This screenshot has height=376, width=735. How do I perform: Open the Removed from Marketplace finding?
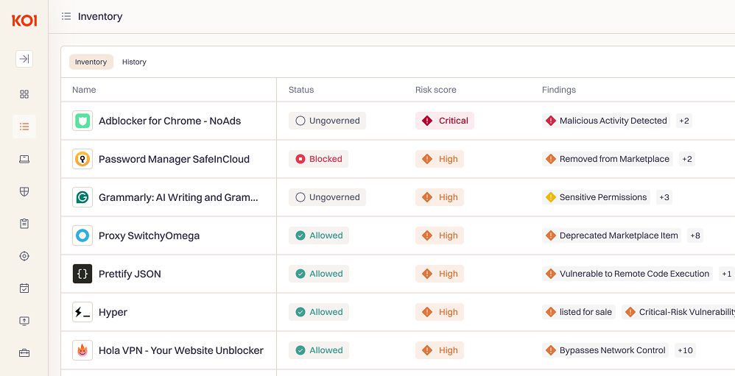pos(608,159)
